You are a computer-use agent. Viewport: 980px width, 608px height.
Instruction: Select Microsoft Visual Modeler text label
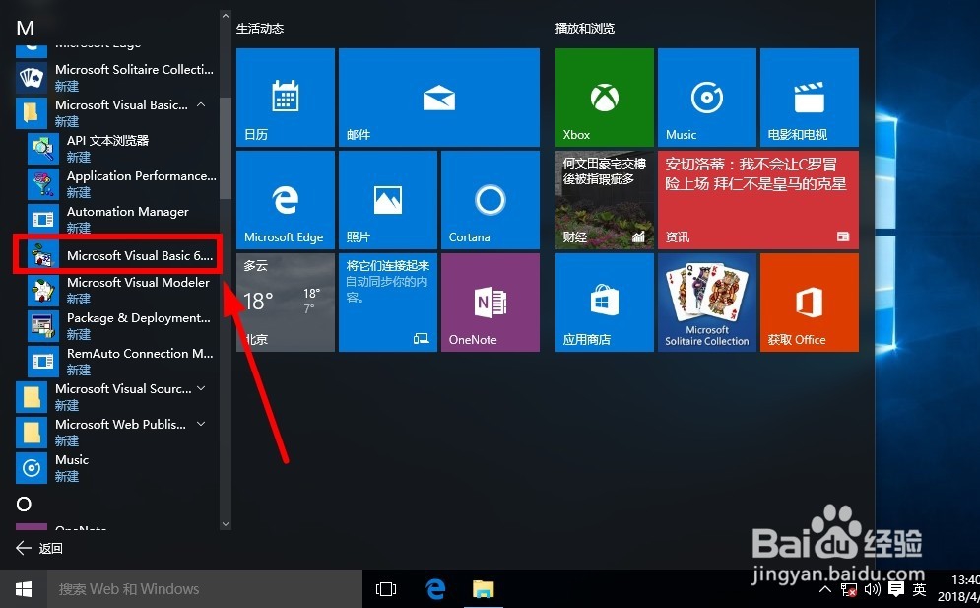click(x=138, y=283)
